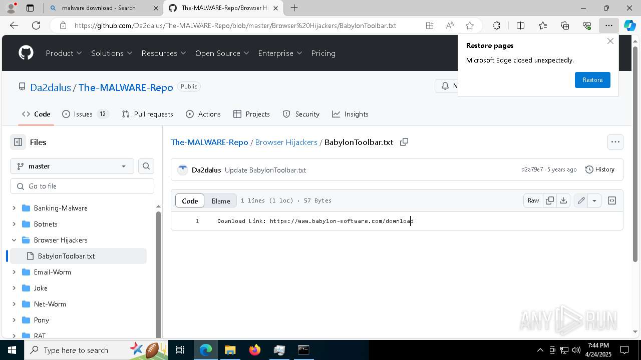Open Edge Settings and more menu
This screenshot has width=641, height=360.
click(608, 25)
